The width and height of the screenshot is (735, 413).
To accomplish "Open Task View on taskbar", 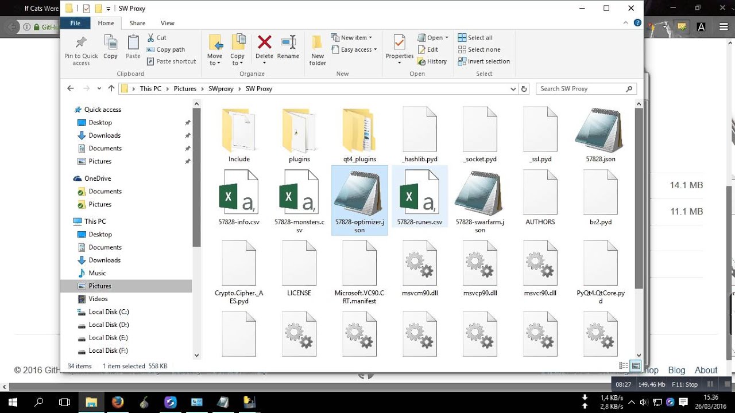I will (65, 402).
